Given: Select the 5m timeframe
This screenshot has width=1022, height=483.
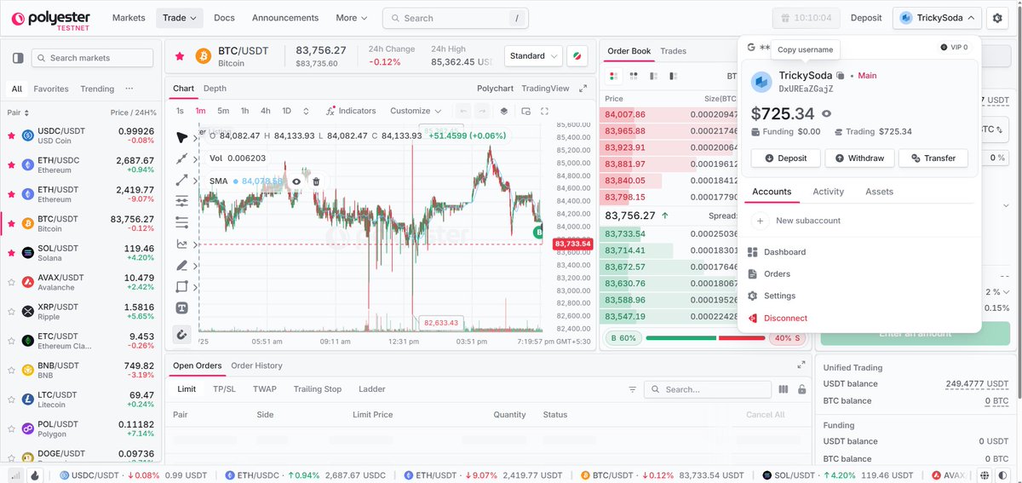Looking at the screenshot, I should coord(223,111).
